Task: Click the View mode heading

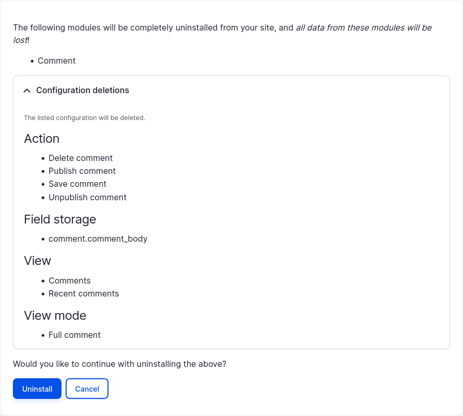Action: pyautogui.click(x=55, y=316)
